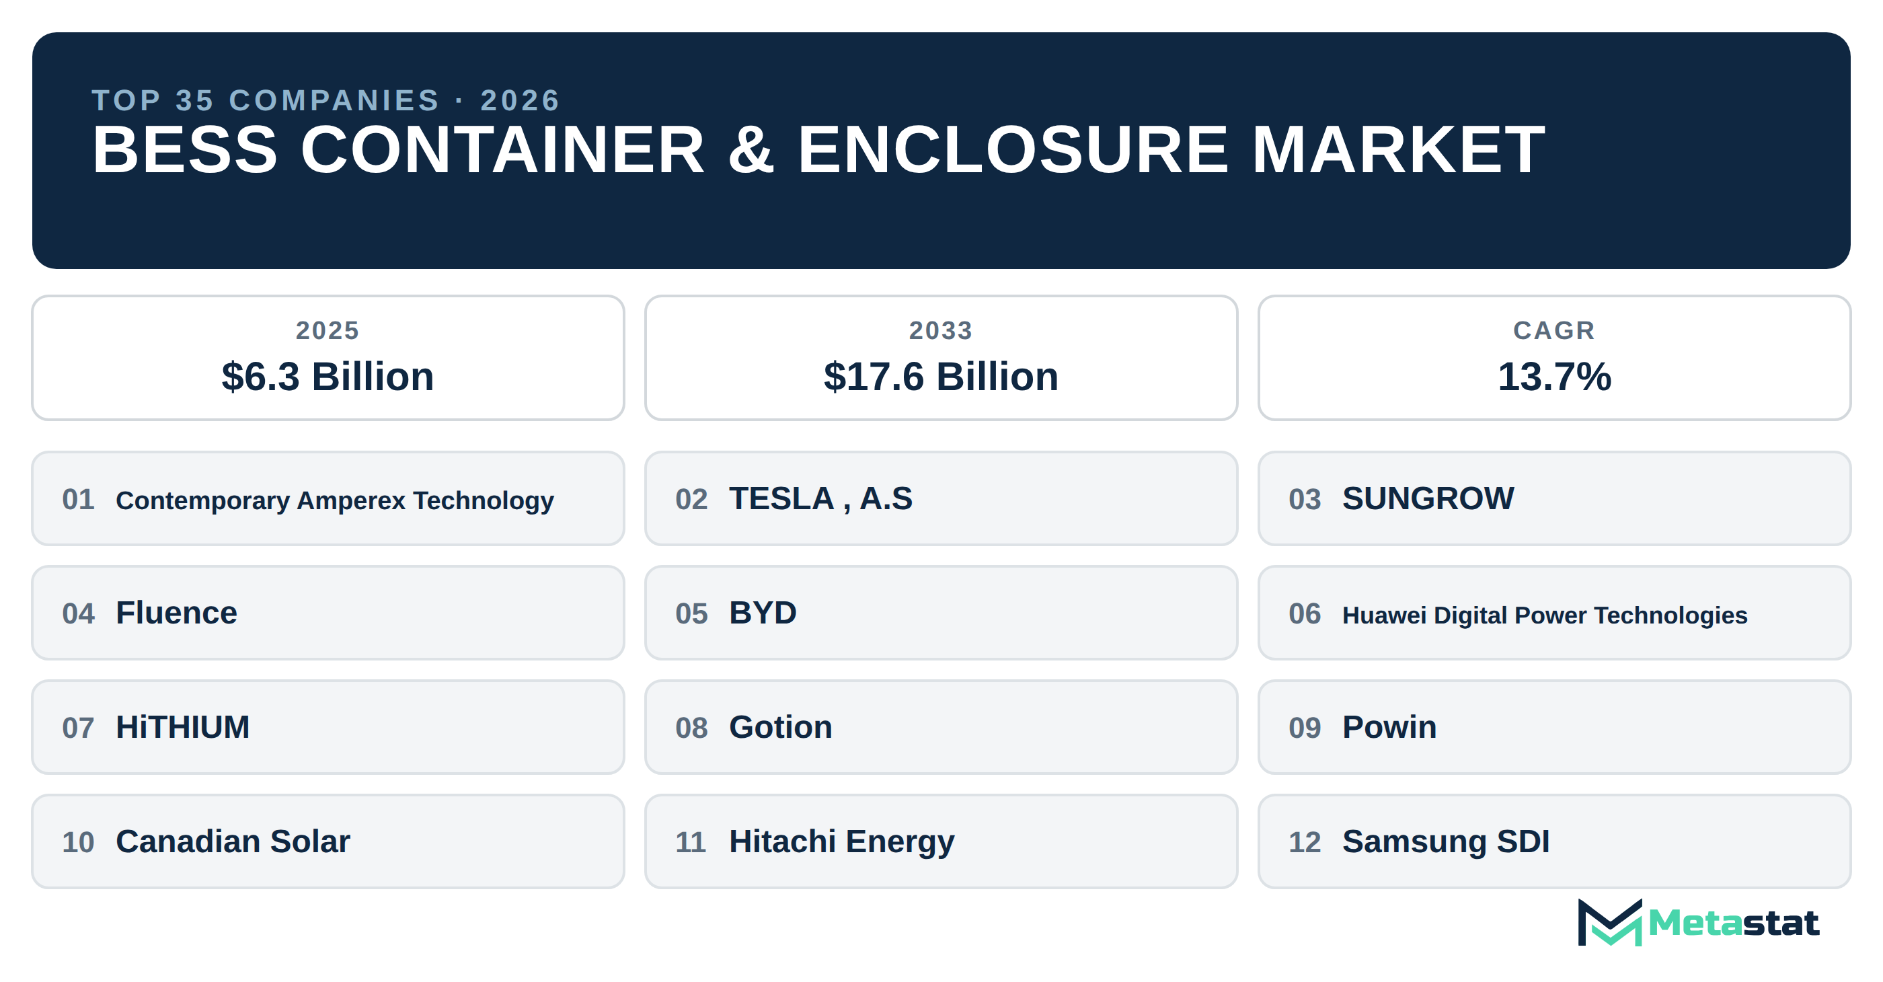Open the Samsung SDI card
Viewport: 1883px width, 982px height.
pos(1554,841)
